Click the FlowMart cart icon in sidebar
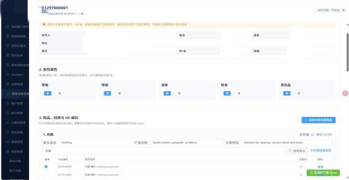This screenshot has height=180, width=349. click(8, 75)
